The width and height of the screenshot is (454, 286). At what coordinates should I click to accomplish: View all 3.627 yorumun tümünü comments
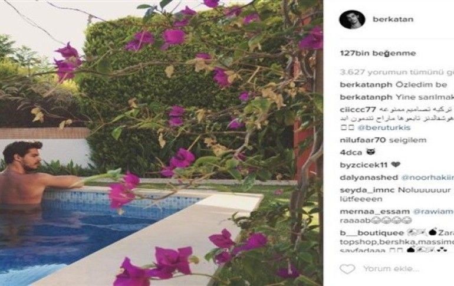pos(397,72)
